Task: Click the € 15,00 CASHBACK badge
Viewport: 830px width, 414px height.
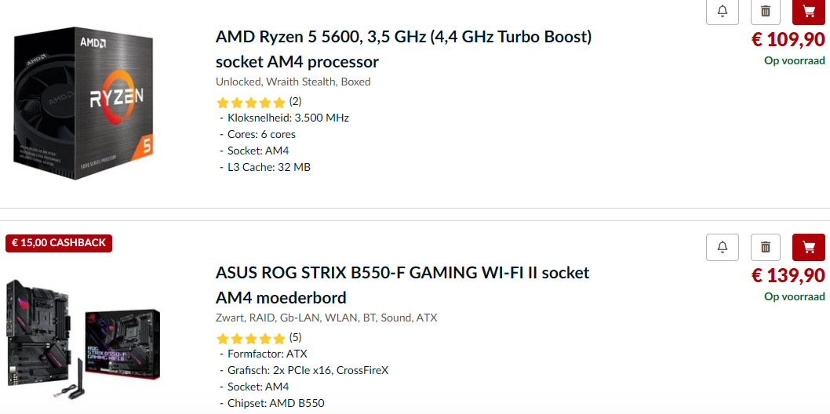Action: pyautogui.click(x=59, y=243)
